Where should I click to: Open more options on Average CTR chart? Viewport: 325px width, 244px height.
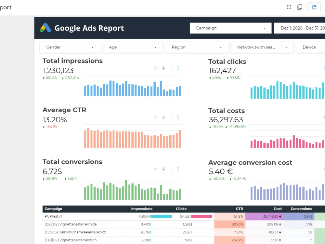178,117
